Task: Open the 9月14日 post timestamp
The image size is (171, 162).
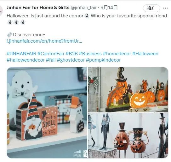Action: coord(109,8)
